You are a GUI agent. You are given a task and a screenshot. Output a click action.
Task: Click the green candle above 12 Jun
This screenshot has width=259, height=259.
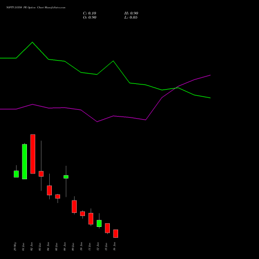99,223
